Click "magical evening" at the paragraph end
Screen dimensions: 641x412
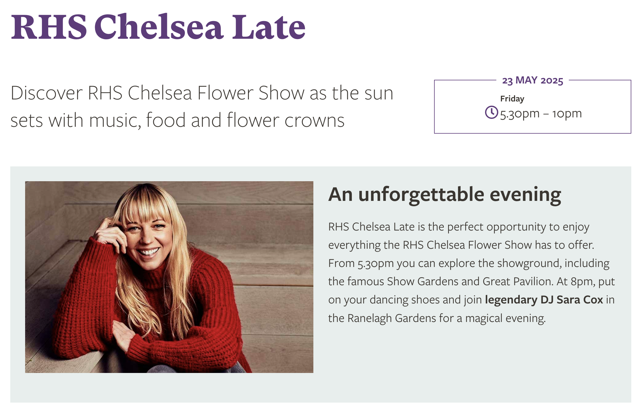pos(505,318)
